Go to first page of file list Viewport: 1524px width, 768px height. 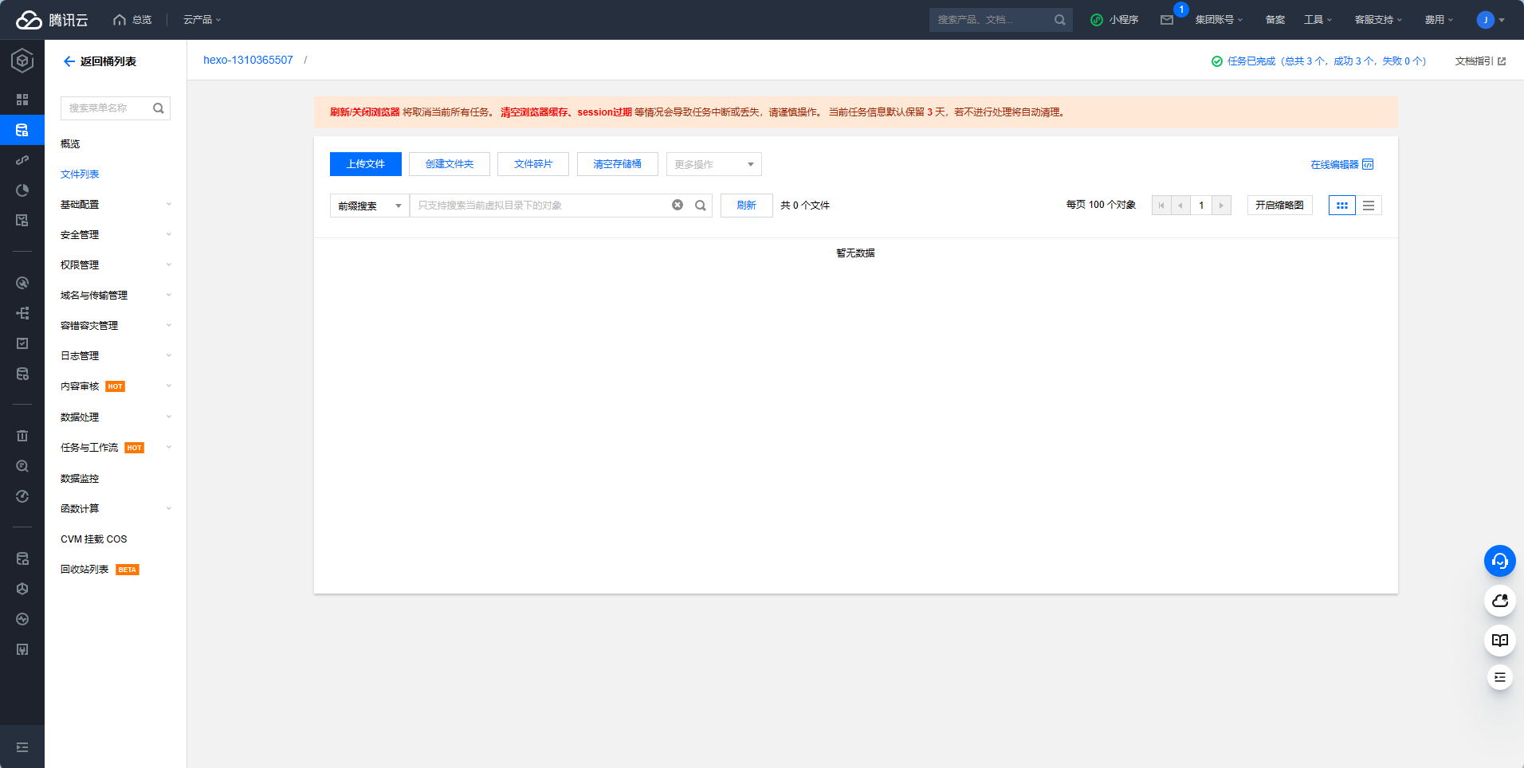1161,206
